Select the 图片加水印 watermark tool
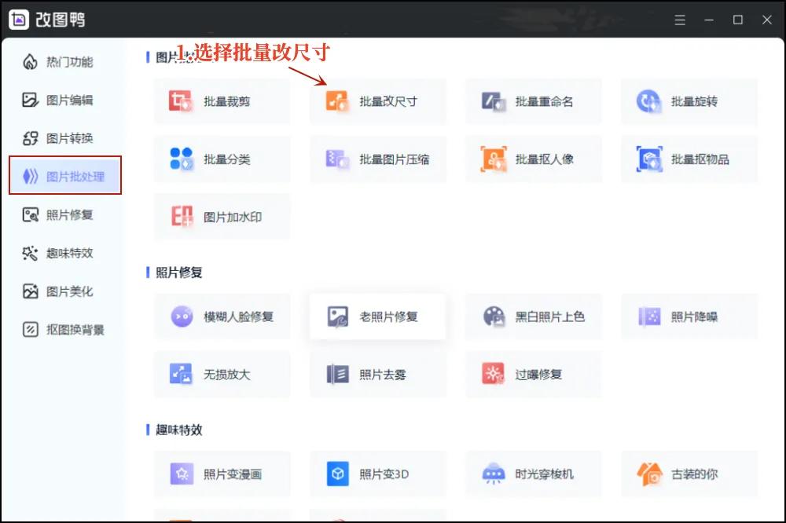Screen dimensions: 786x523 [x=222, y=217]
